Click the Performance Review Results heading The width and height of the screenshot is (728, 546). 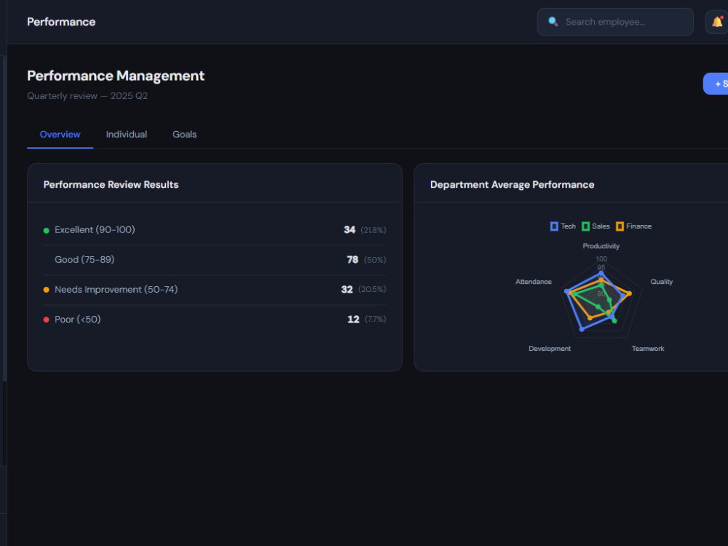111,185
